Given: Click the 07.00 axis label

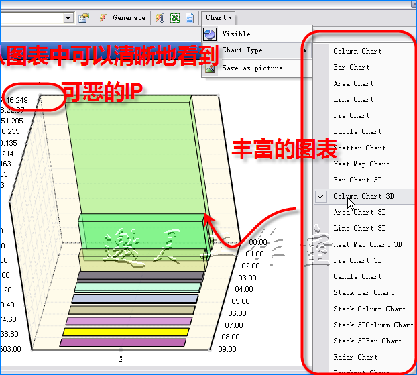Looking at the screenshot, I should [234, 325].
